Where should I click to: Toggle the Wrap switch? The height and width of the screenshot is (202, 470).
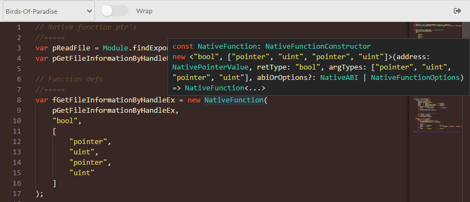(115, 11)
